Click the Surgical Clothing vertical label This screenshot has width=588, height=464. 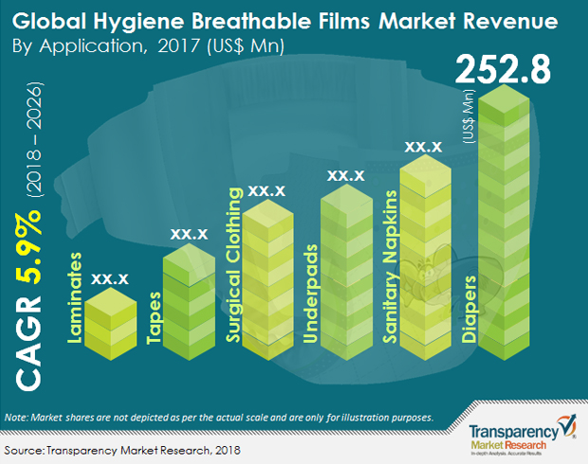coord(233,265)
